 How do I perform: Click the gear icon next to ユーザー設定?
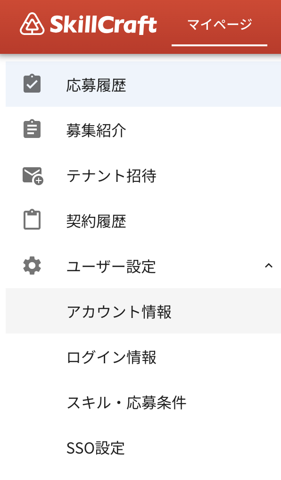click(x=32, y=266)
